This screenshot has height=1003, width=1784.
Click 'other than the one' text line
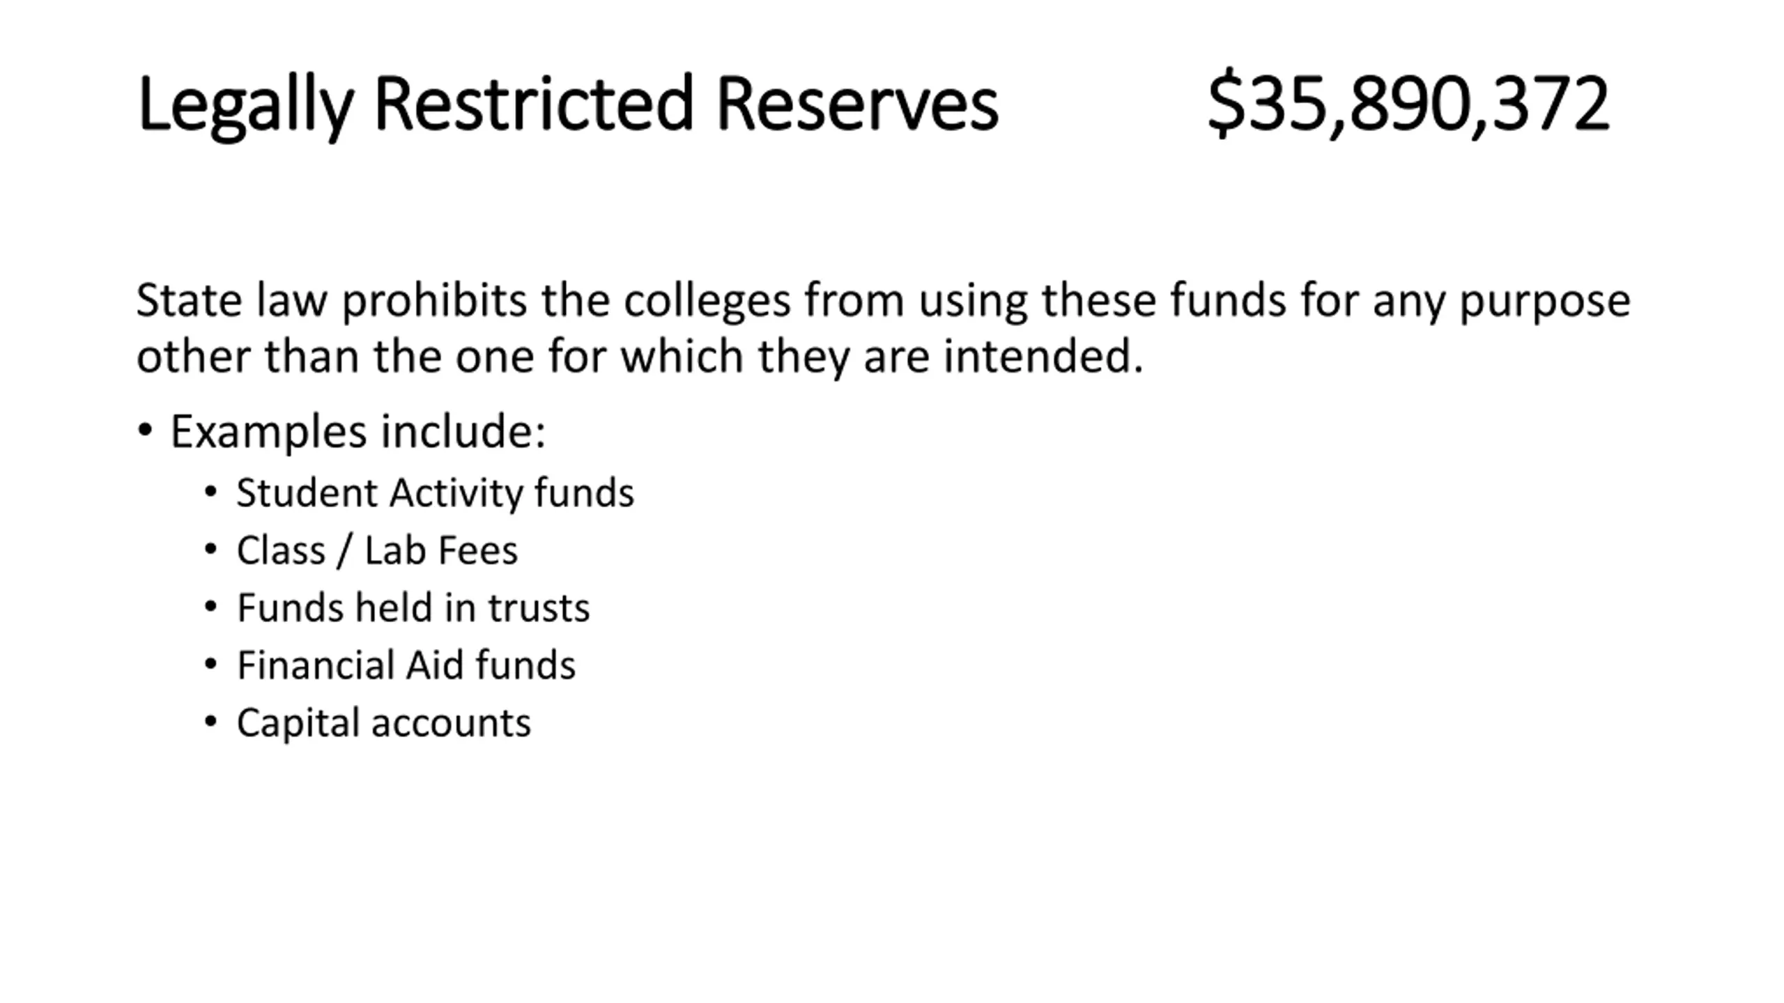(640, 357)
